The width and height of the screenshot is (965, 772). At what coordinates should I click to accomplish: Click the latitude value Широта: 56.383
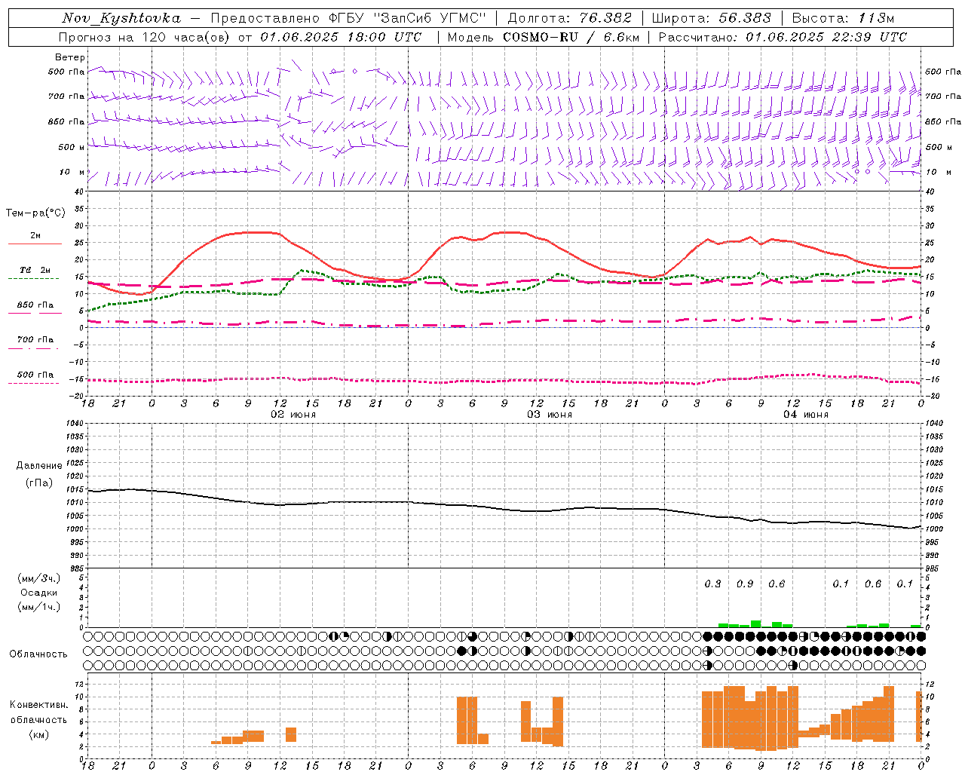click(x=712, y=18)
